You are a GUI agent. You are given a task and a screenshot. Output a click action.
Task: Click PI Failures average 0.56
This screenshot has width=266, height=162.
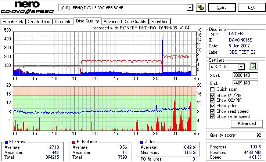click(123, 147)
